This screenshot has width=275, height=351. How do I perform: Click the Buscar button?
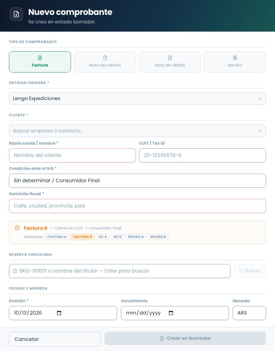point(250,271)
